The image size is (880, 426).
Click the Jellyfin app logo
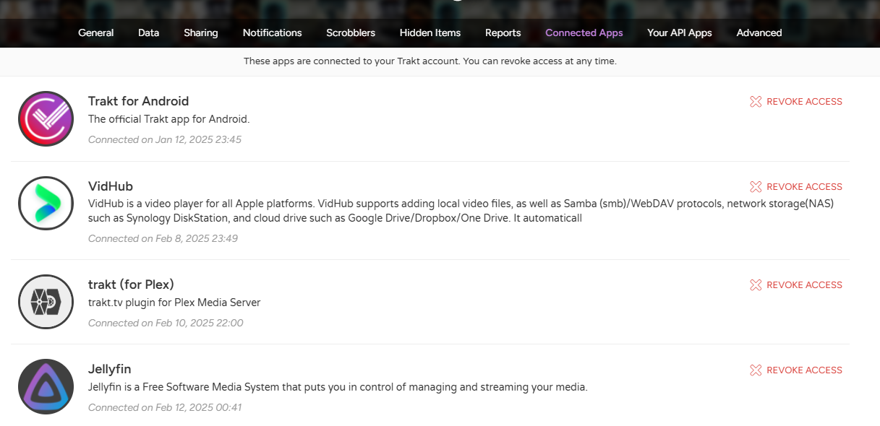[x=46, y=387]
